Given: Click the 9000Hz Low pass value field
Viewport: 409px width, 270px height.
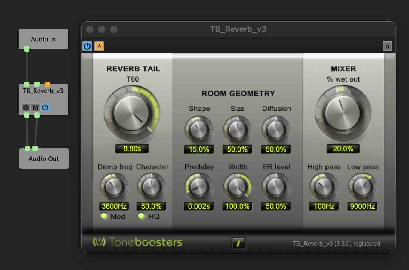Looking at the screenshot, I should click(x=362, y=206).
